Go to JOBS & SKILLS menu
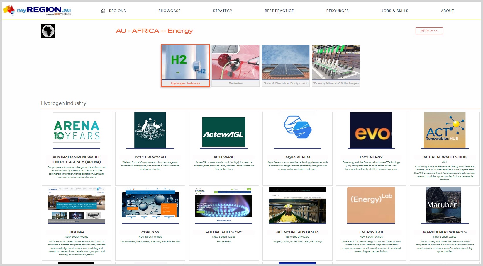This screenshot has height=266, width=483. [395, 11]
